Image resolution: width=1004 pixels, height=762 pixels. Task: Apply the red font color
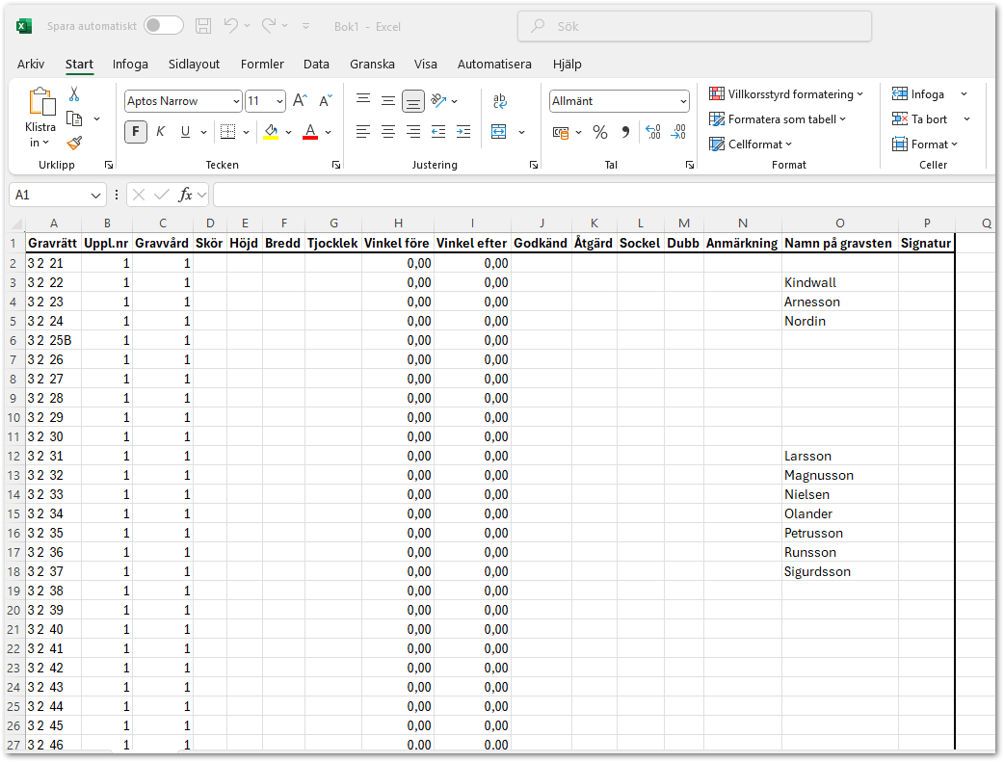[x=310, y=132]
